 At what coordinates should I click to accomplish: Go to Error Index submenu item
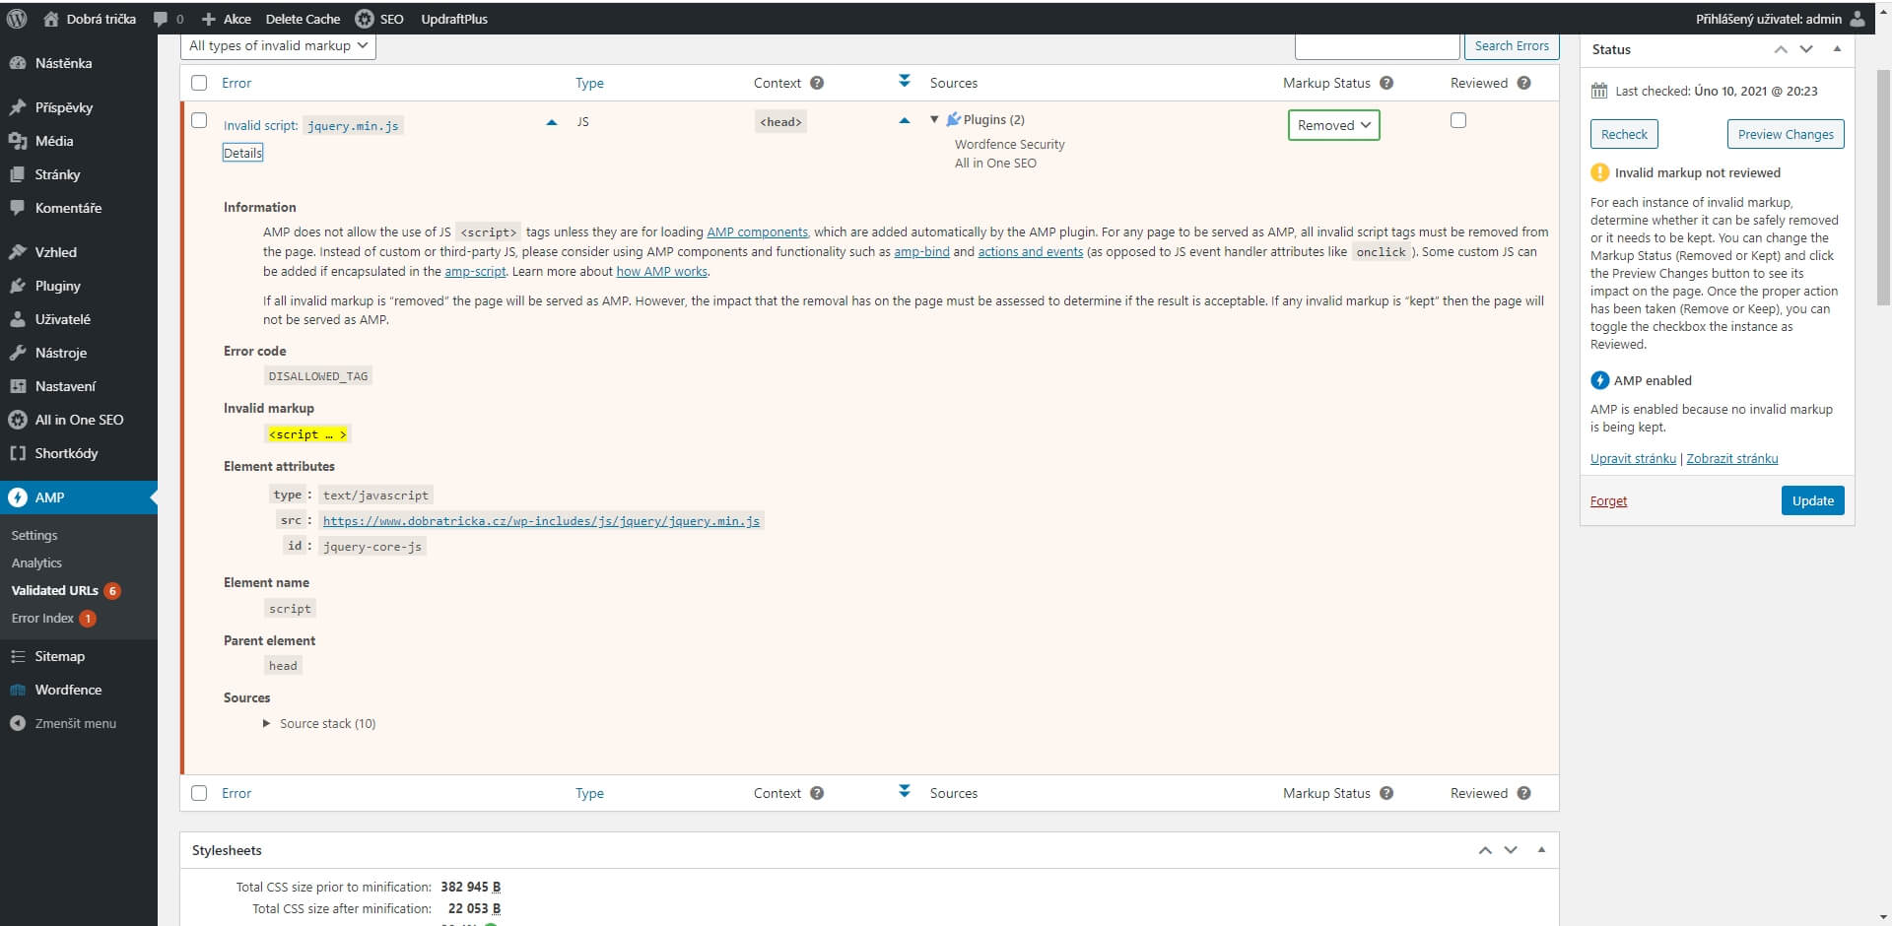42,618
